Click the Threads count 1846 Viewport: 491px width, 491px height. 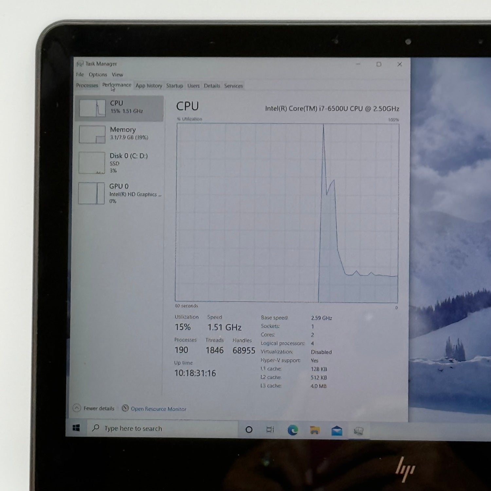coord(215,350)
